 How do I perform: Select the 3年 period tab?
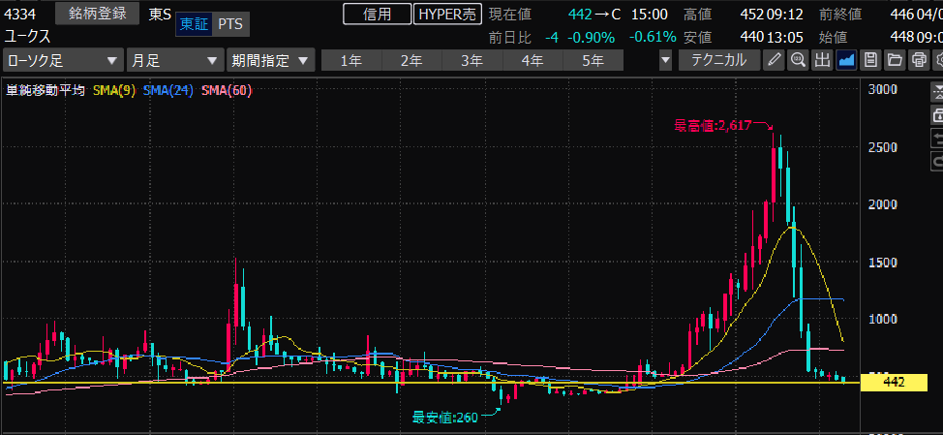pyautogui.click(x=472, y=61)
